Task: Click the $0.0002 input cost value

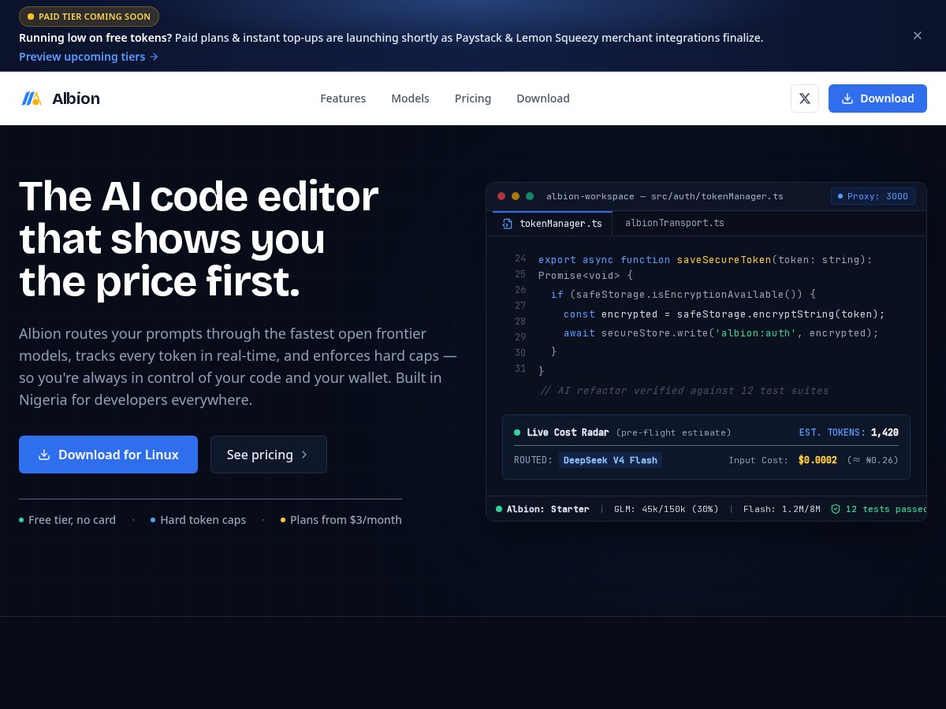Action: (x=818, y=460)
